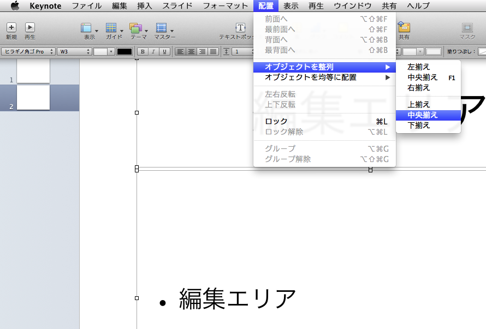The height and width of the screenshot is (329, 486).
Task: Select 下揃え in the align submenu
Action: (x=428, y=125)
